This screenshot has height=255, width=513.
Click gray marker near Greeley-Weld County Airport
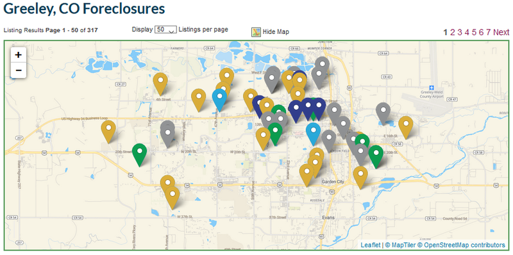[383, 114]
